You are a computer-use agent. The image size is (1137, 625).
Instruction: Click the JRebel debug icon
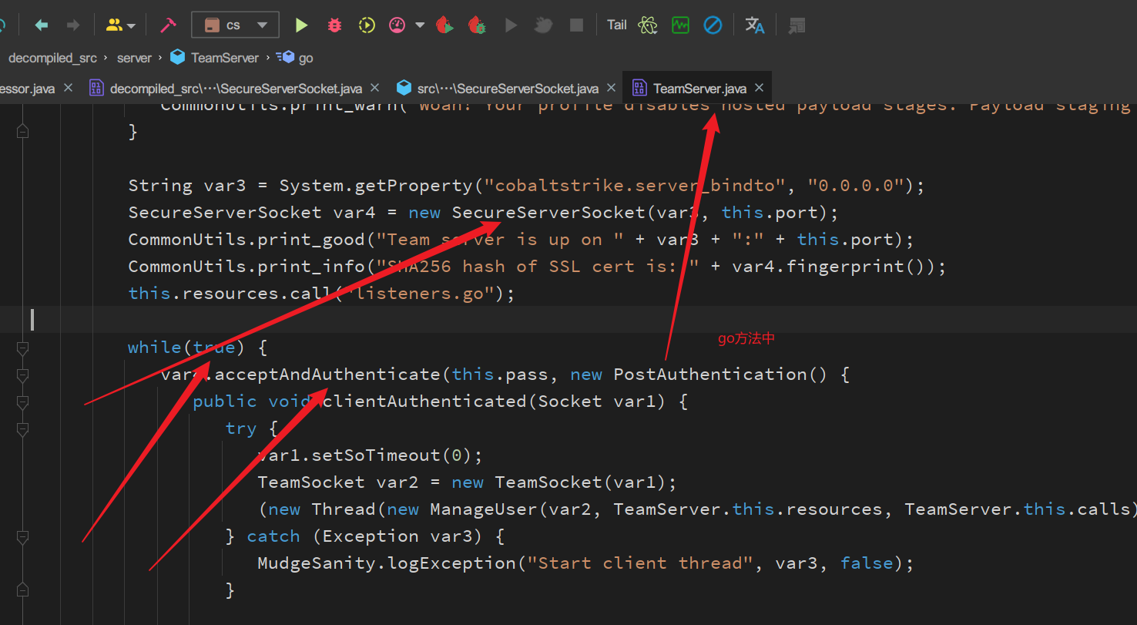[x=478, y=25]
